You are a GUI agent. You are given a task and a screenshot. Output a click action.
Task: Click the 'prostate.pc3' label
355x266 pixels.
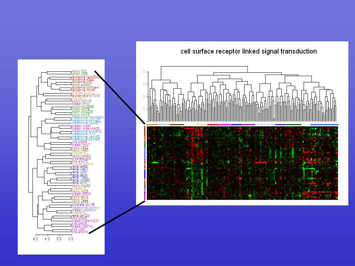tap(81, 158)
